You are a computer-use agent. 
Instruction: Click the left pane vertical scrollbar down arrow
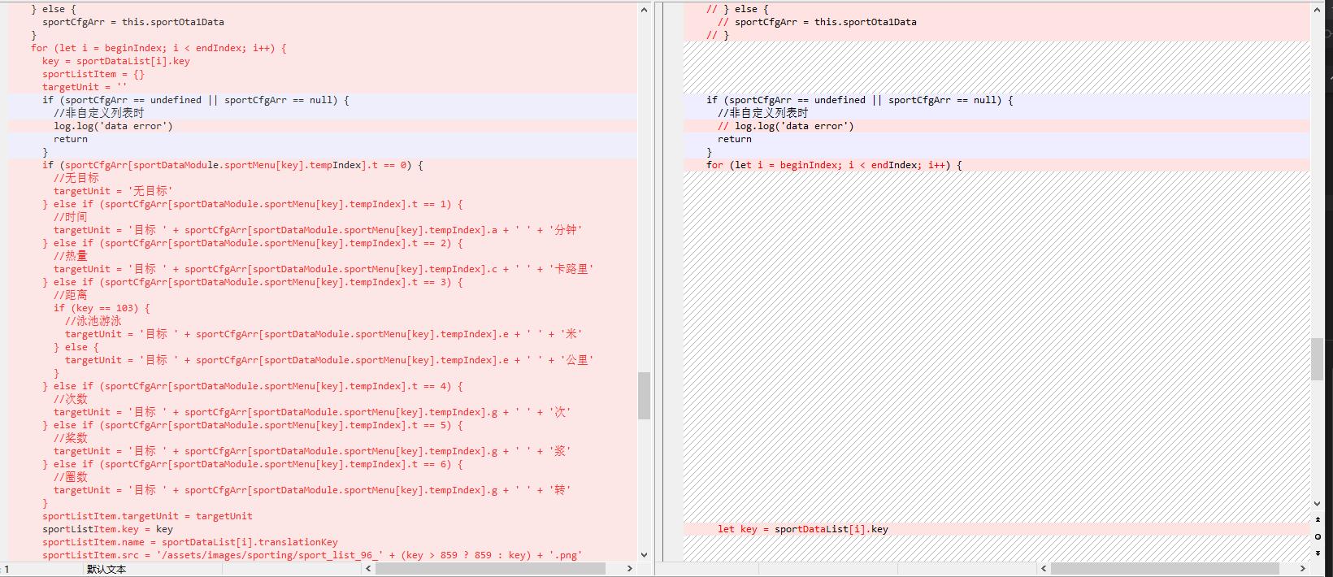645,555
